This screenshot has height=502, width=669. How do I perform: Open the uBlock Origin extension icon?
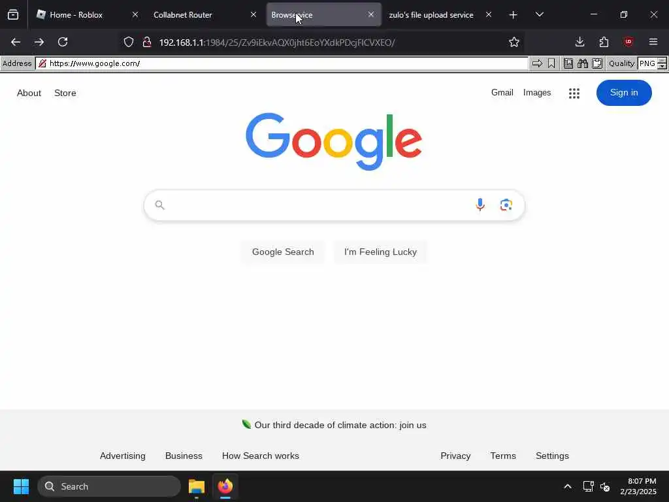point(628,42)
